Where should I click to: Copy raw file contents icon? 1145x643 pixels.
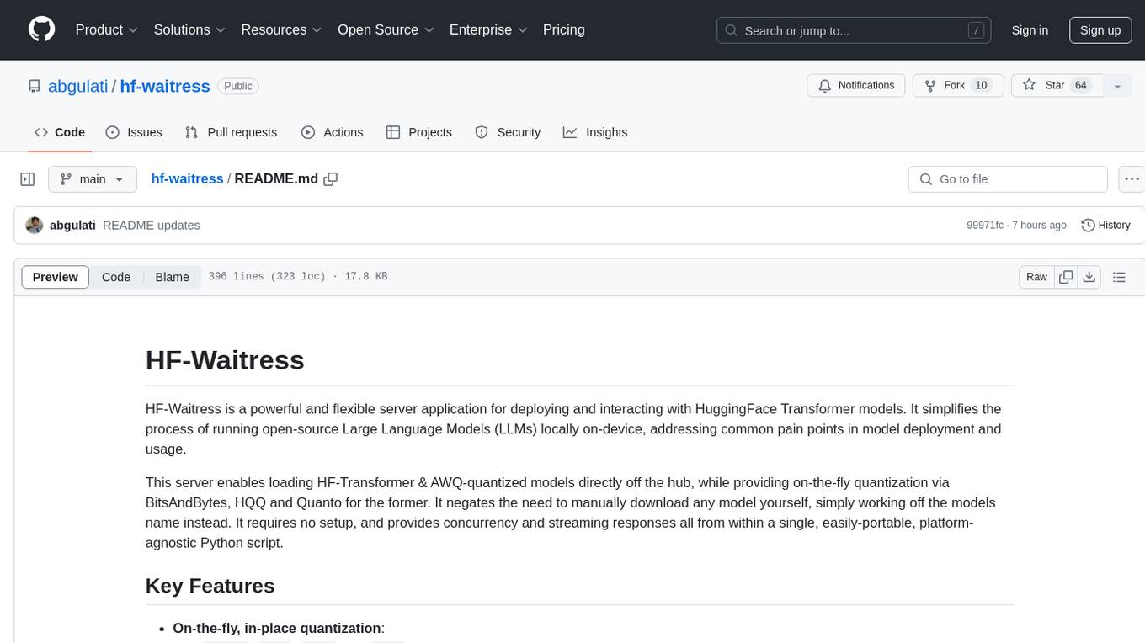tap(1066, 277)
